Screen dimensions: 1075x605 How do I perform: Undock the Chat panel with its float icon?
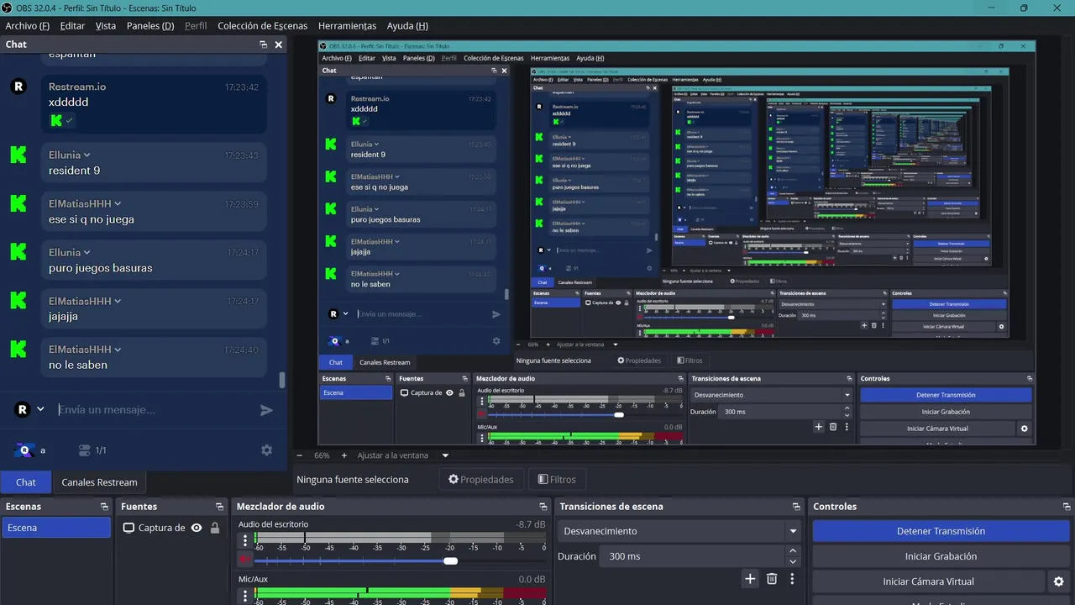click(263, 45)
